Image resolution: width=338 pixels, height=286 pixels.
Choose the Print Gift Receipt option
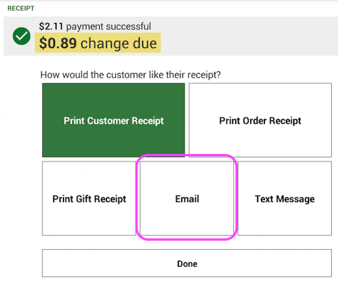click(89, 199)
